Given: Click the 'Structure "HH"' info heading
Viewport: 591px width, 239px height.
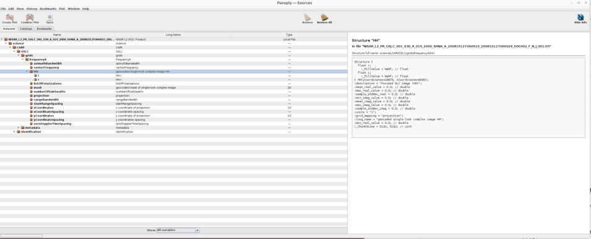Looking at the screenshot, I should coord(366,40).
